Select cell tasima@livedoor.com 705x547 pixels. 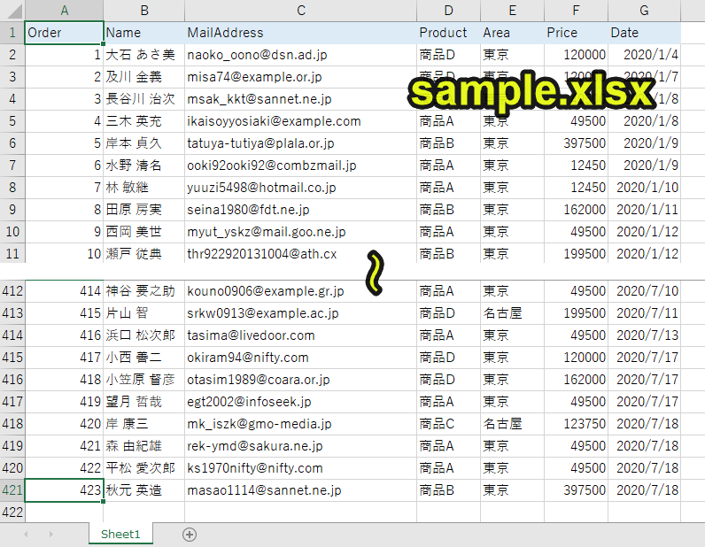301,335
